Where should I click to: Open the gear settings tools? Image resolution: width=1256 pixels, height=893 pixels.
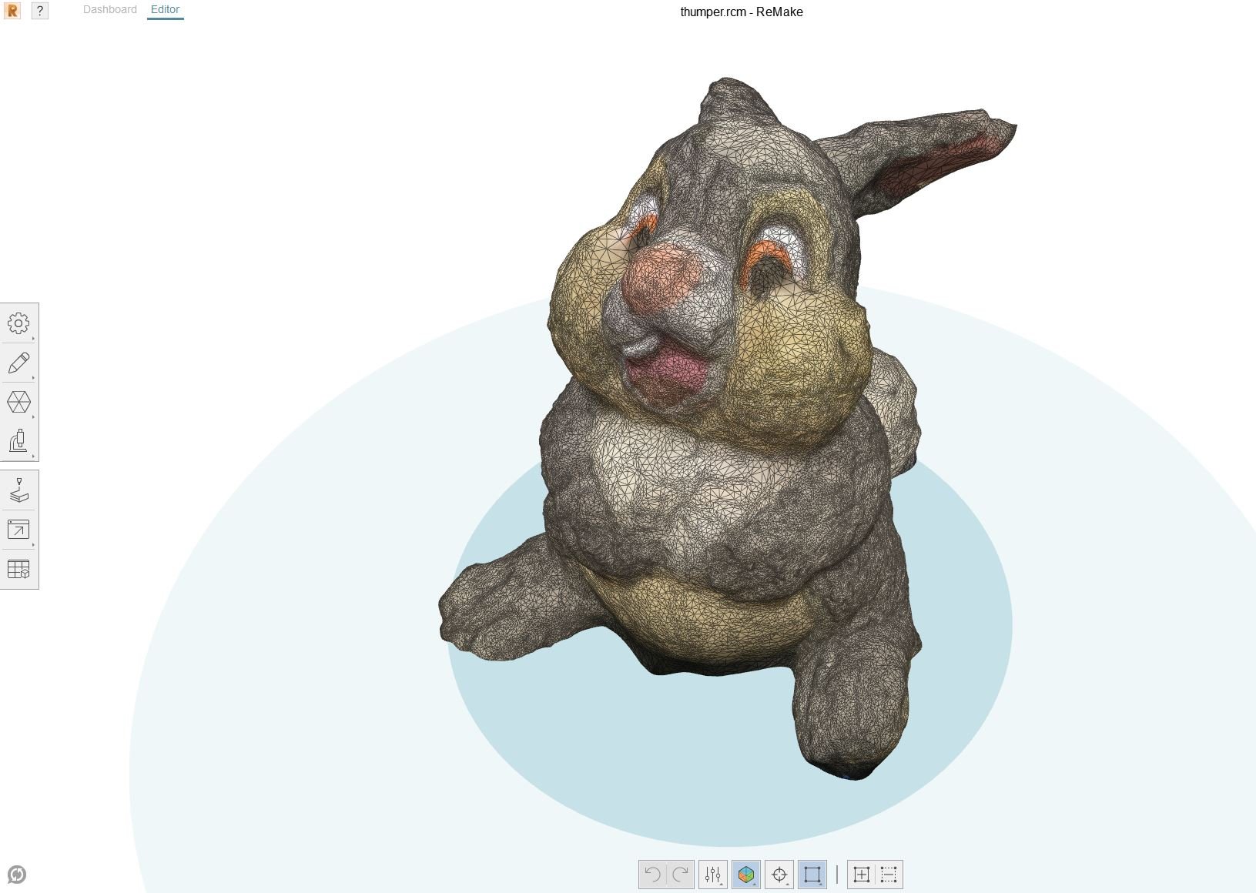click(x=18, y=323)
